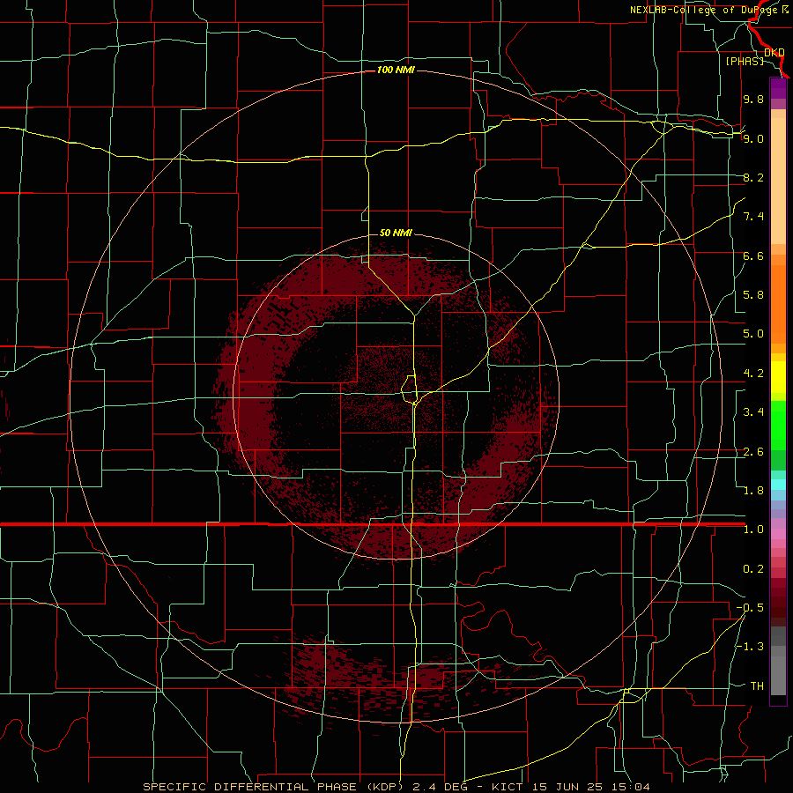Pick the yellow segment of color bar
This screenshot has width=793, height=793.
[x=778, y=377]
